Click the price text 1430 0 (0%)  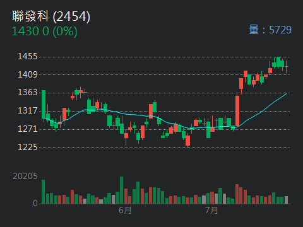pos(44,32)
